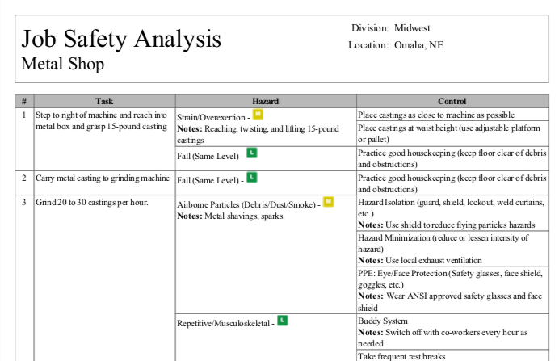The image size is (559, 361).
Task: Click the 'Metal shavings, sparks' note
Action: tap(231, 216)
